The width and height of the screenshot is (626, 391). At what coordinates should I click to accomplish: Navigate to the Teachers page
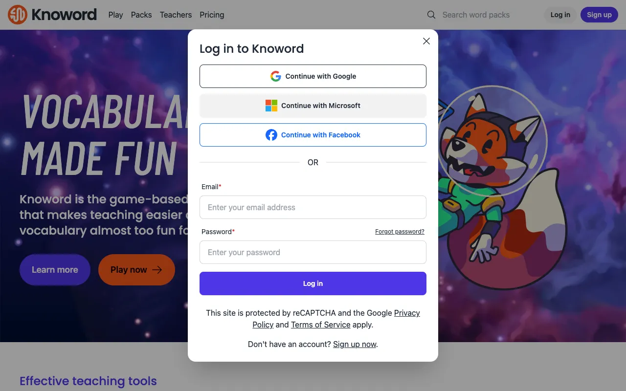176,15
